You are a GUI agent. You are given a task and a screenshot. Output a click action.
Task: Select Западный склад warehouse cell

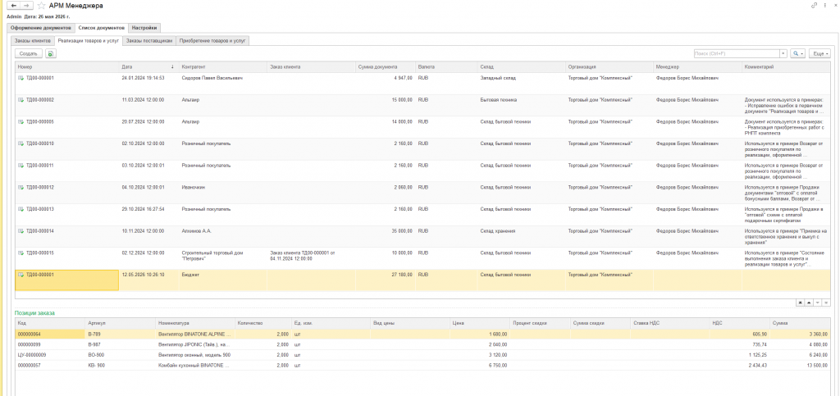[521, 84]
